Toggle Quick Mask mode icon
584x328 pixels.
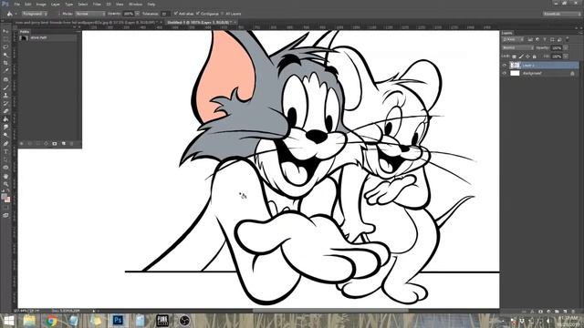pos(5,208)
